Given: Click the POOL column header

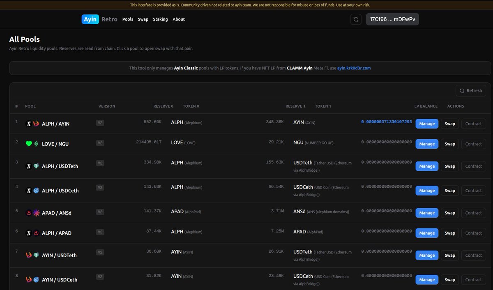Looking at the screenshot, I should tap(30, 106).
